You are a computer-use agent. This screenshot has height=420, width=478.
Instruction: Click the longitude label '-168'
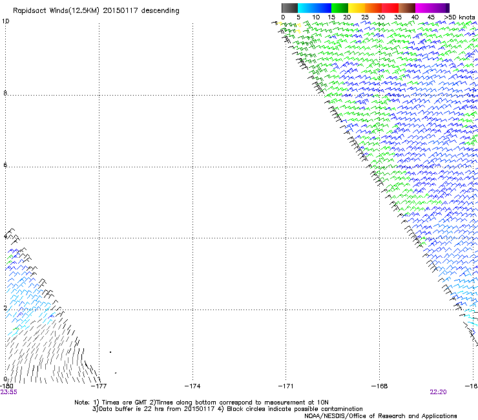click(380, 386)
